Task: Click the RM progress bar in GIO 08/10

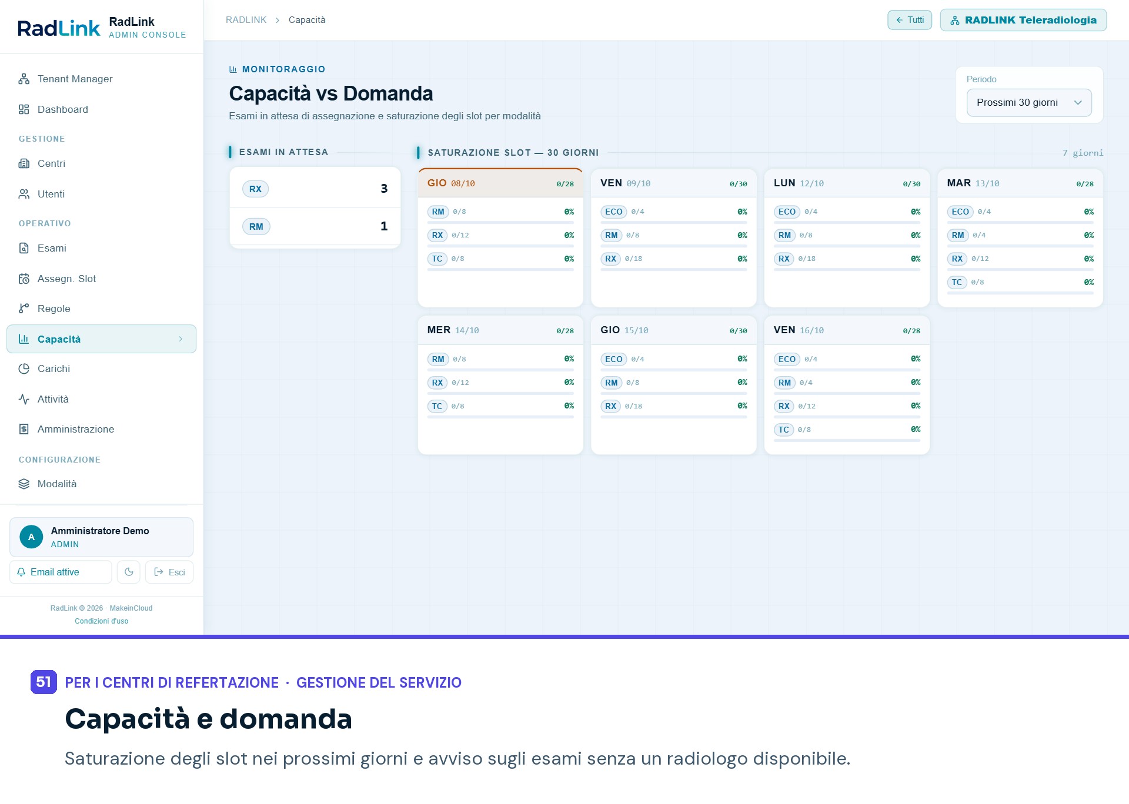Action: point(500,223)
